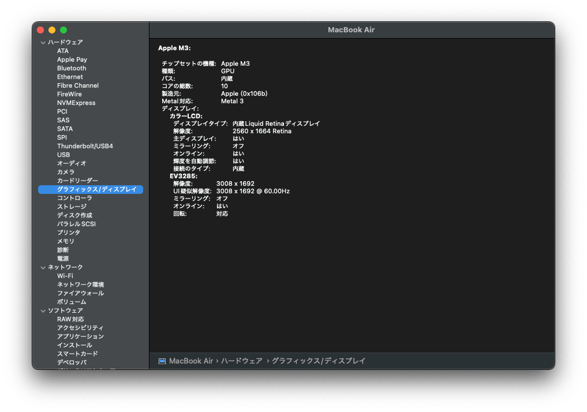The image size is (587, 412).
Task: Open the Ethernet hardware entry
Action: click(x=70, y=77)
